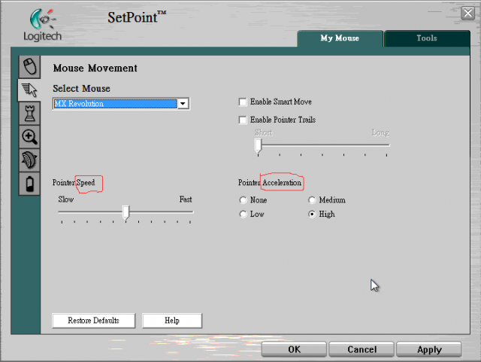The height and width of the screenshot is (362, 481).
Task: Click the Slow label under Pointer Speed
Action: pyautogui.click(x=66, y=199)
